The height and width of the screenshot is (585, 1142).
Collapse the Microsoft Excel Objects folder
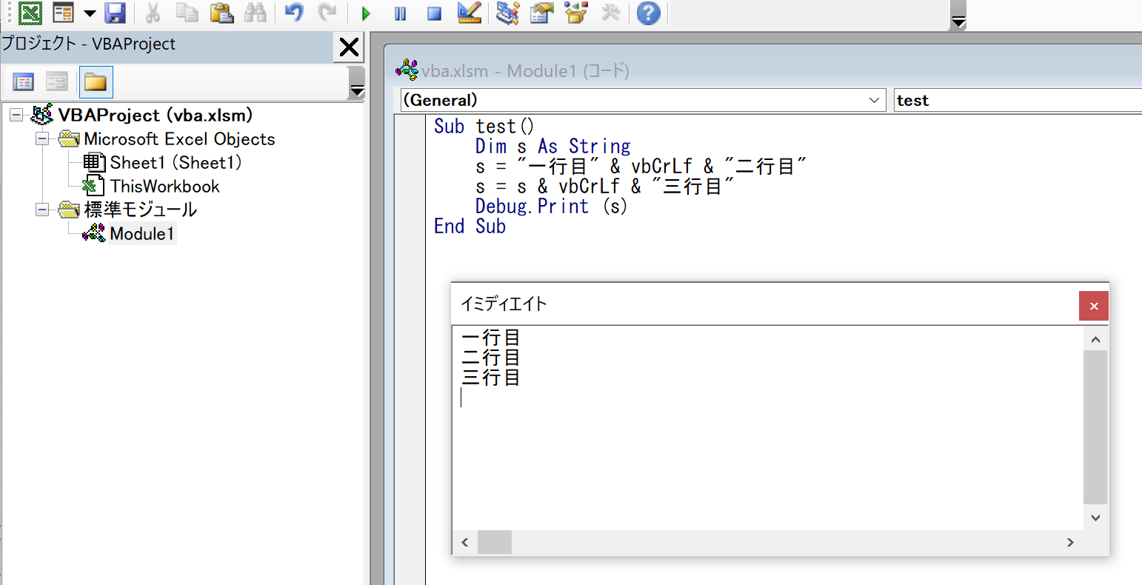(42, 139)
